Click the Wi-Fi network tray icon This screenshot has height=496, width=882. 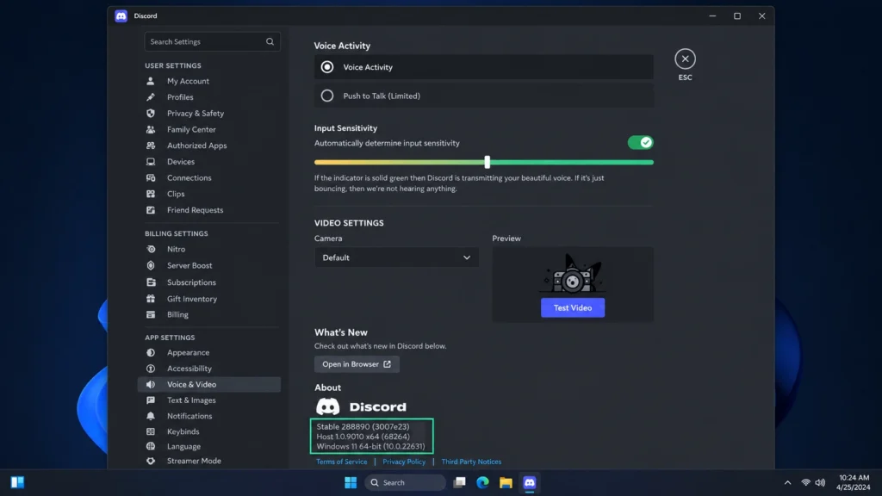[x=805, y=482]
